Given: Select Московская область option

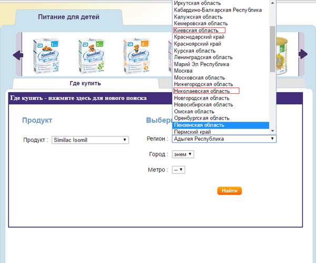Looking at the screenshot, I should [x=221, y=77].
